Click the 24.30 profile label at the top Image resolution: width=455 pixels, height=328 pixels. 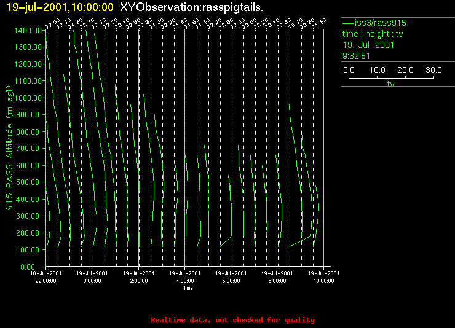pyautogui.click(x=75, y=24)
